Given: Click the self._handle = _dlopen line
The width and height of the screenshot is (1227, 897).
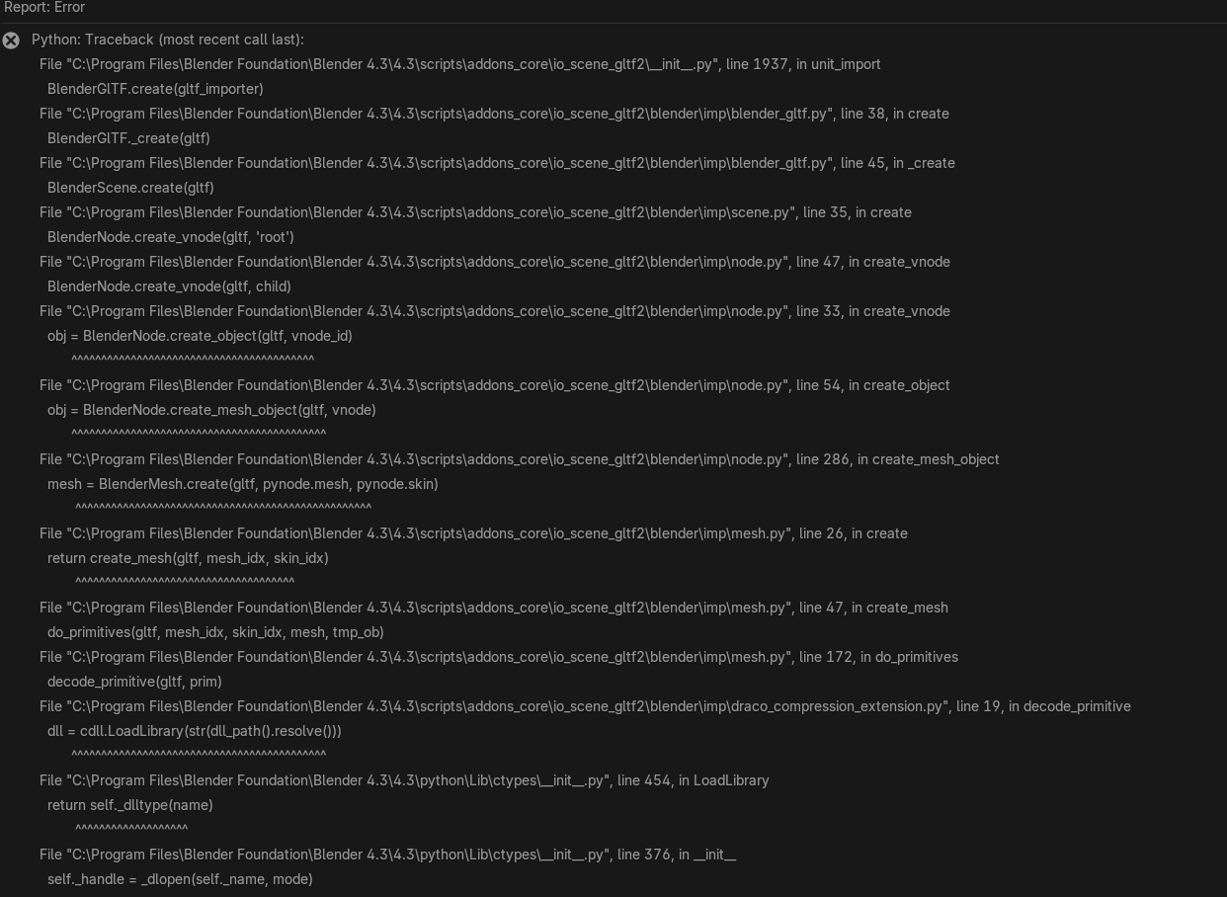Looking at the screenshot, I should (180, 879).
